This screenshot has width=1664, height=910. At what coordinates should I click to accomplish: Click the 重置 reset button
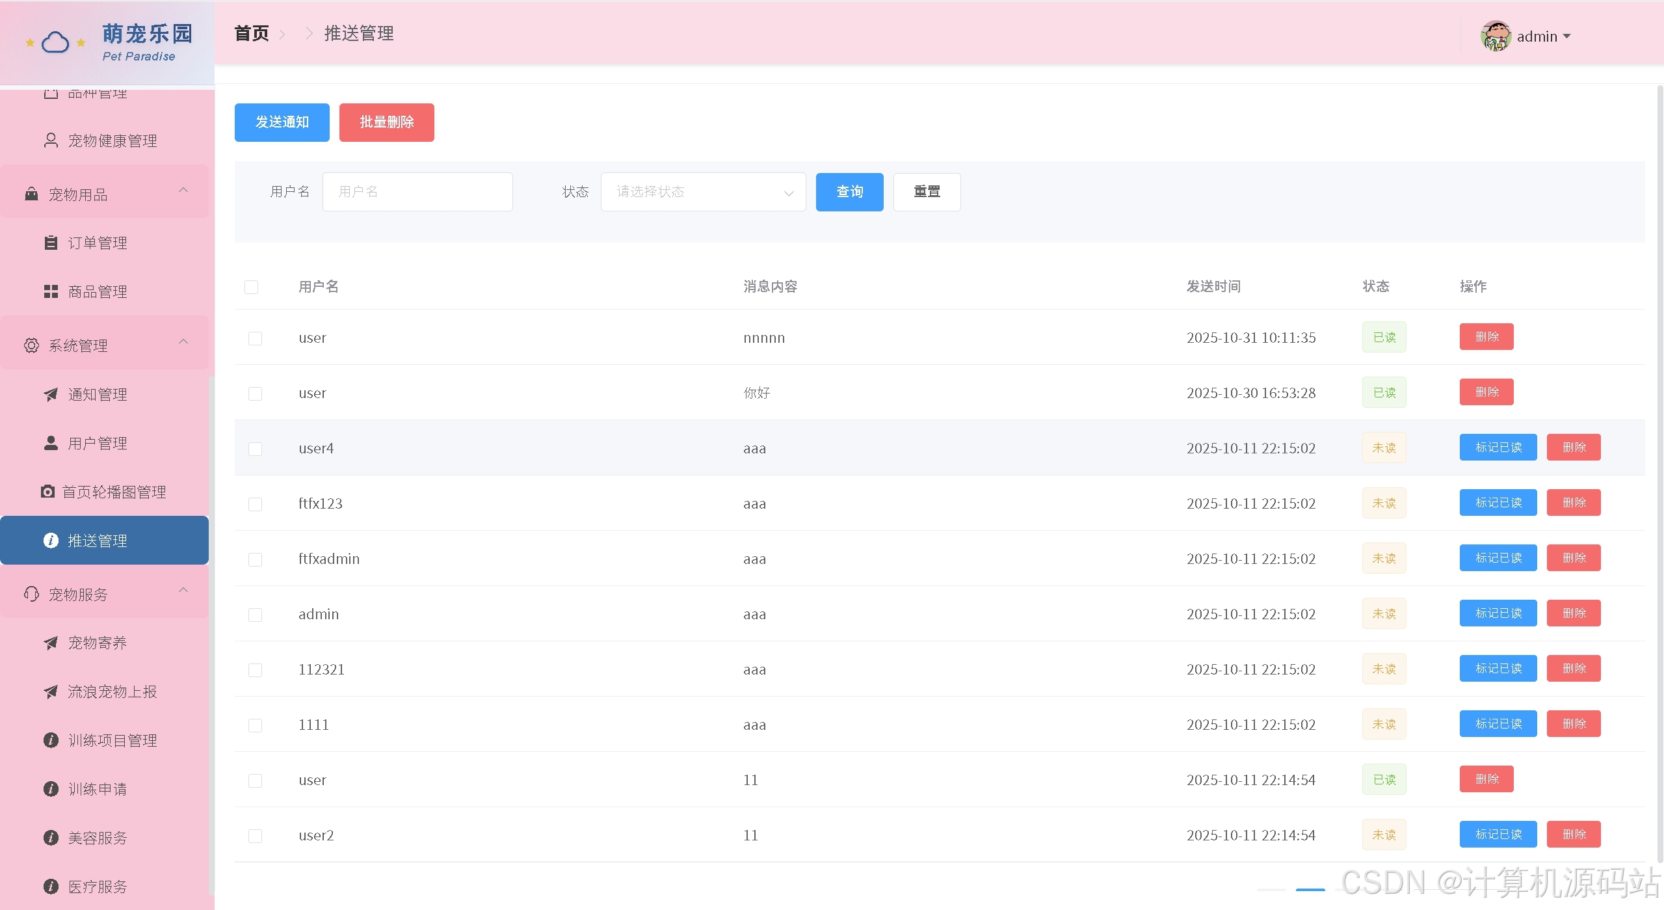click(x=927, y=192)
